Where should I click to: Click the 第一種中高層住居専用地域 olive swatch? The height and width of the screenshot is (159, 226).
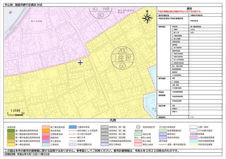click(x=11, y=137)
